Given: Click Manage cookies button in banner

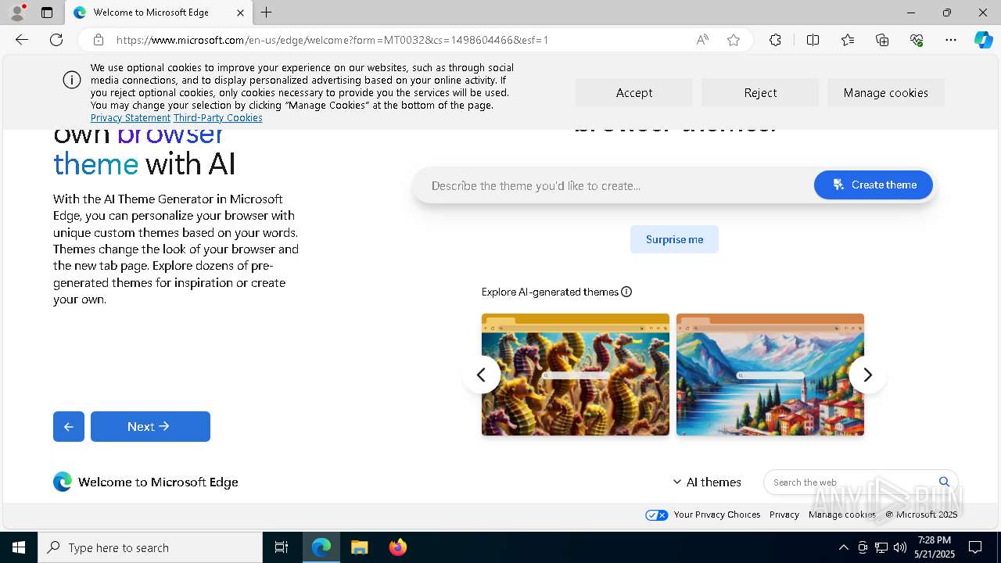Looking at the screenshot, I should click(x=886, y=92).
